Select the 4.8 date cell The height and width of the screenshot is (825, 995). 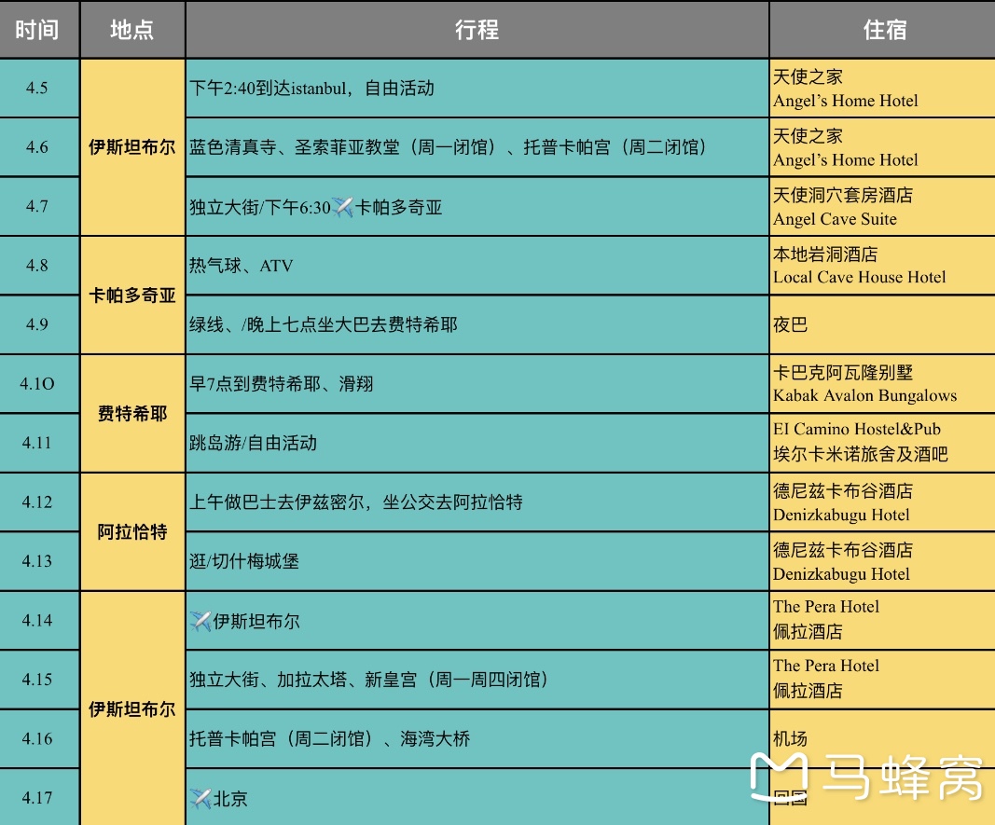click(x=37, y=266)
